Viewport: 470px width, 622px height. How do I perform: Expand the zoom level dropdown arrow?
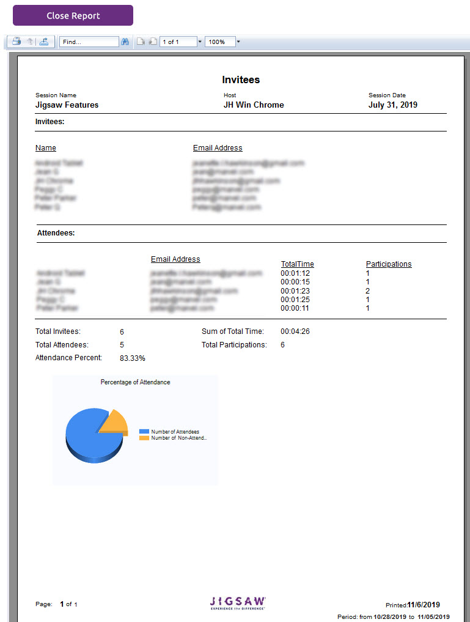238,42
